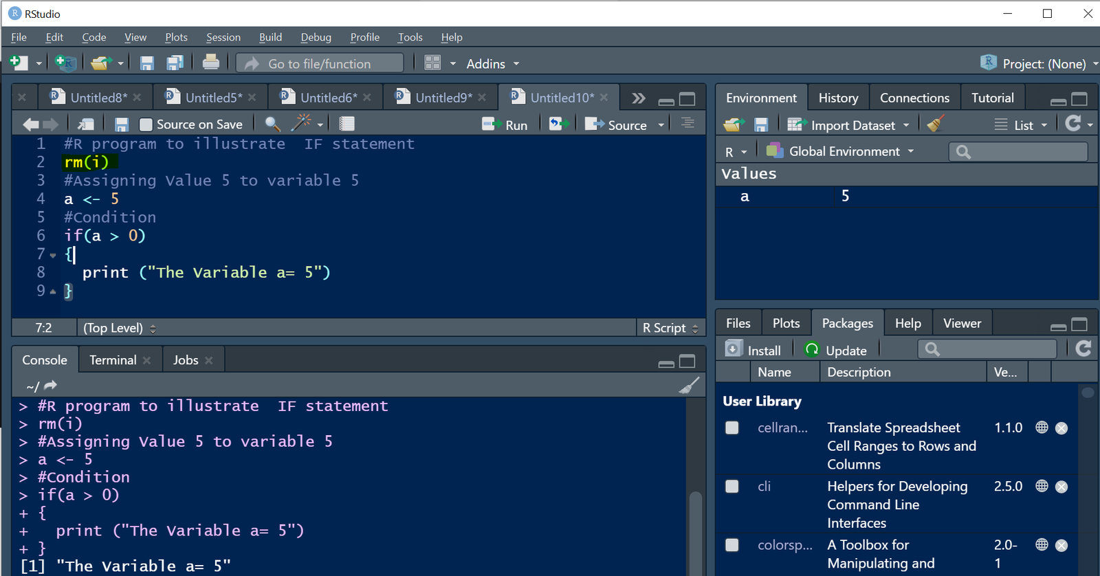
Task: Refresh the Environment pane
Action: coord(1073,123)
